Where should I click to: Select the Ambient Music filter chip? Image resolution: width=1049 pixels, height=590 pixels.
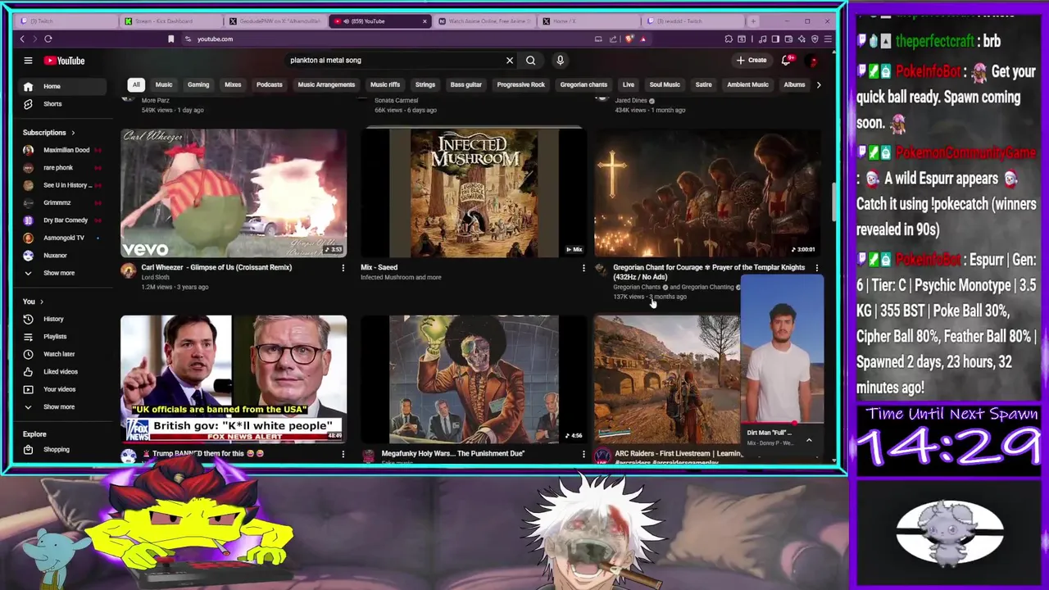tap(747, 84)
